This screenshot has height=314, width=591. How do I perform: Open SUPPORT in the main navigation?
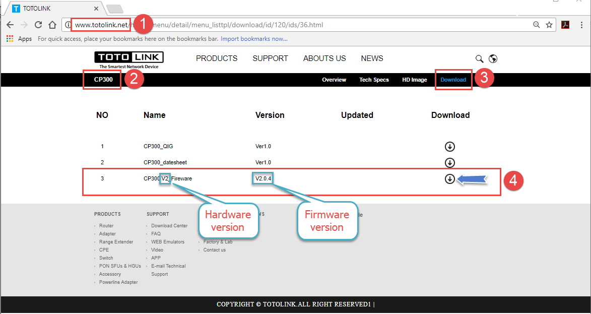pyautogui.click(x=270, y=58)
